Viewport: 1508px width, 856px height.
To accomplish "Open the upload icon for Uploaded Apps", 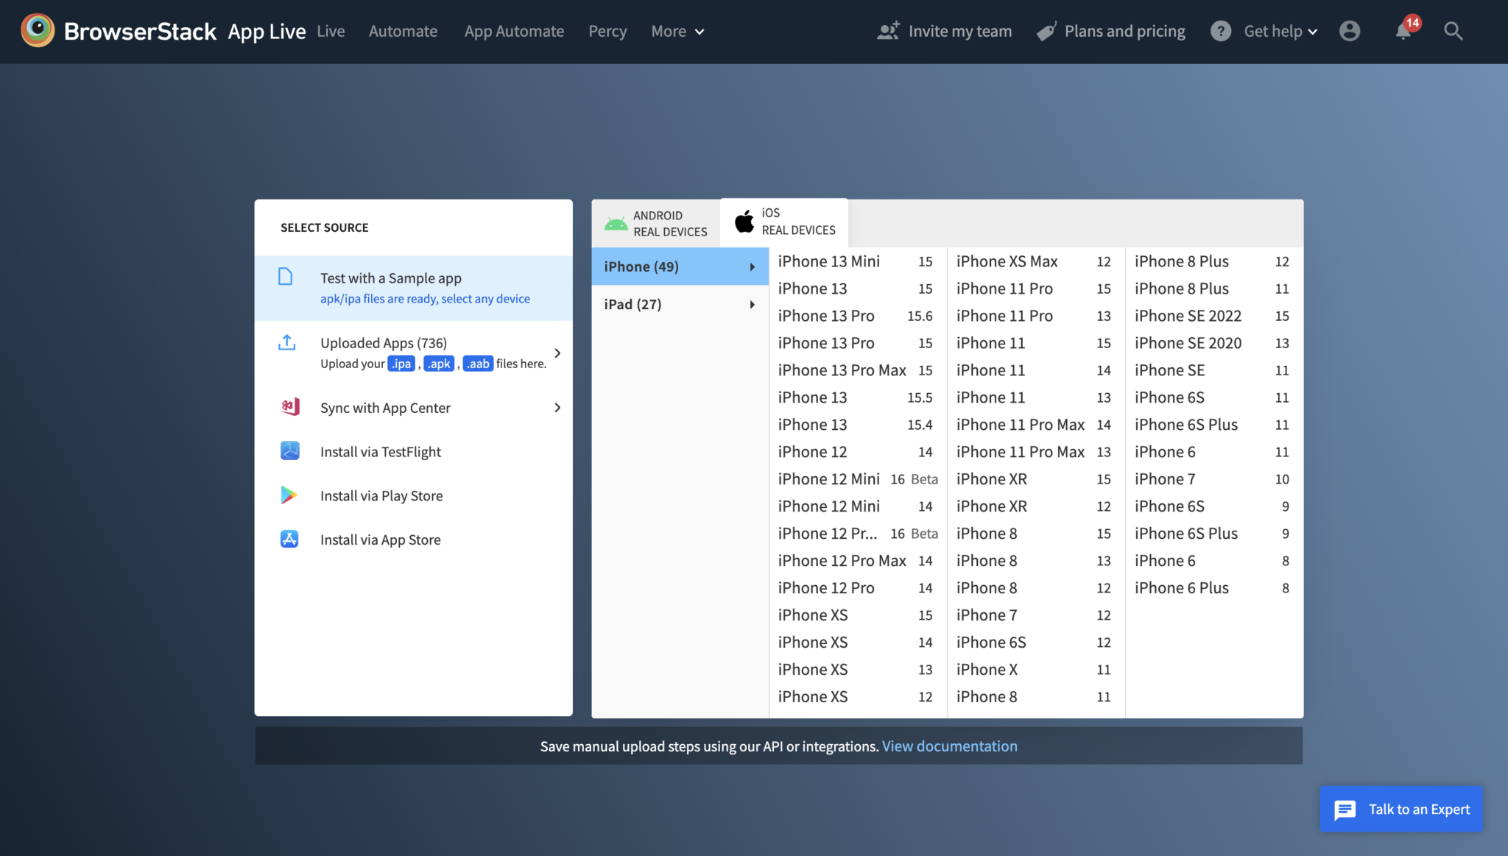I will point(287,342).
